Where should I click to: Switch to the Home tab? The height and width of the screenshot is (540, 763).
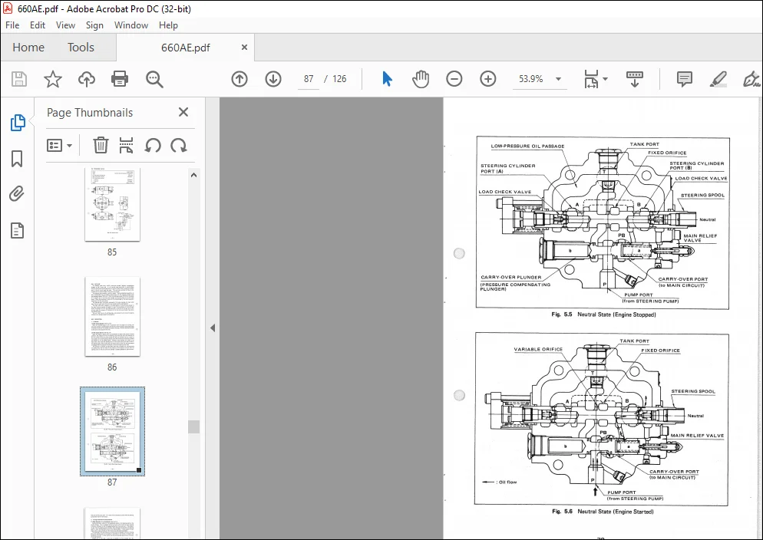point(28,47)
